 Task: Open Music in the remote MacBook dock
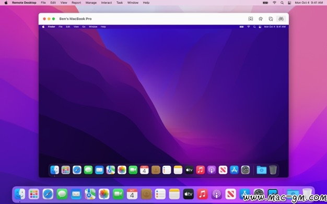point(201,170)
